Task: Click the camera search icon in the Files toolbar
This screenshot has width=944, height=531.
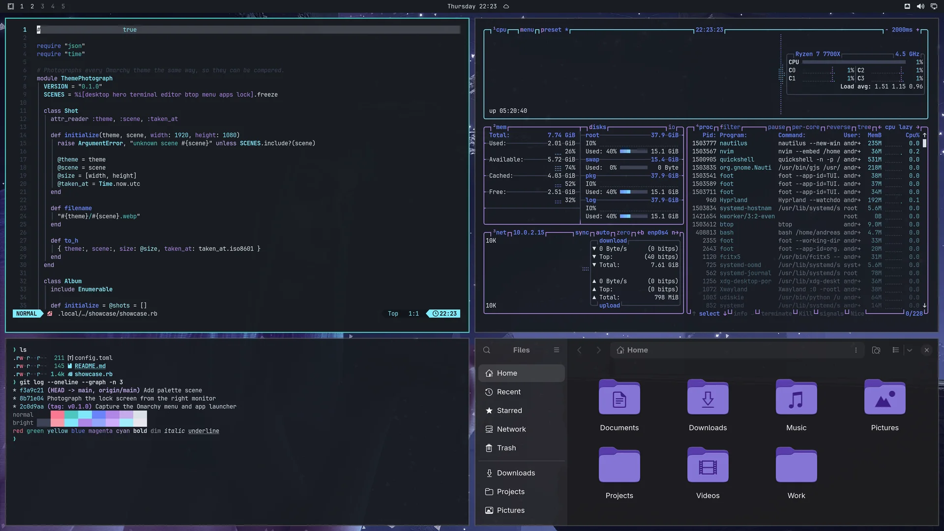Action: (x=876, y=350)
